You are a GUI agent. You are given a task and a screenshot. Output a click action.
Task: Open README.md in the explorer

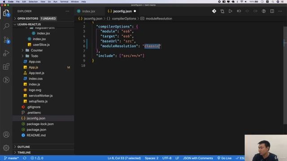tap(36, 135)
